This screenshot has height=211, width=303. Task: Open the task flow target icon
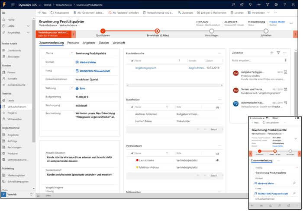click(x=242, y=5)
